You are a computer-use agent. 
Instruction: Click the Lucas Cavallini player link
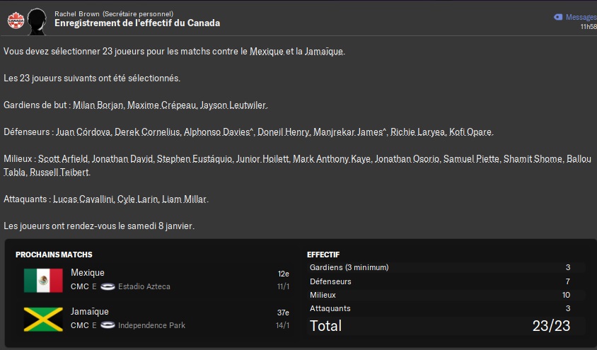pyautogui.click(x=83, y=199)
